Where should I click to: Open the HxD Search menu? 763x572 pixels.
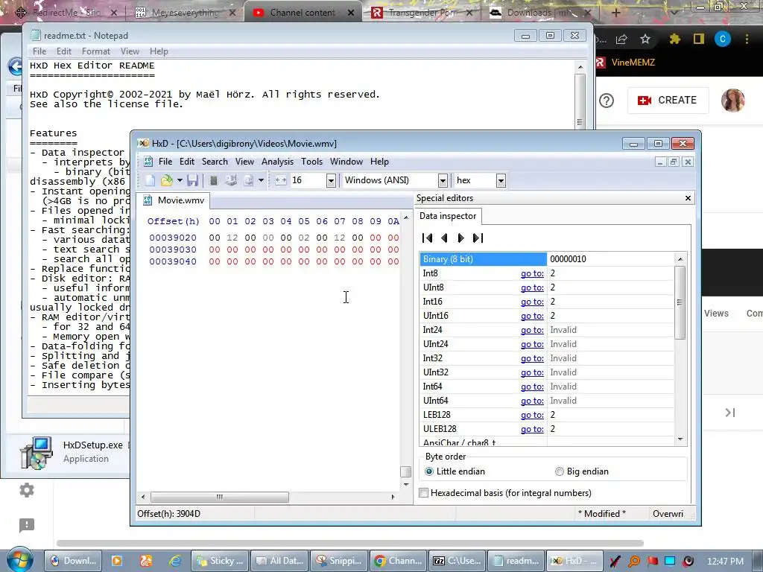click(x=215, y=162)
